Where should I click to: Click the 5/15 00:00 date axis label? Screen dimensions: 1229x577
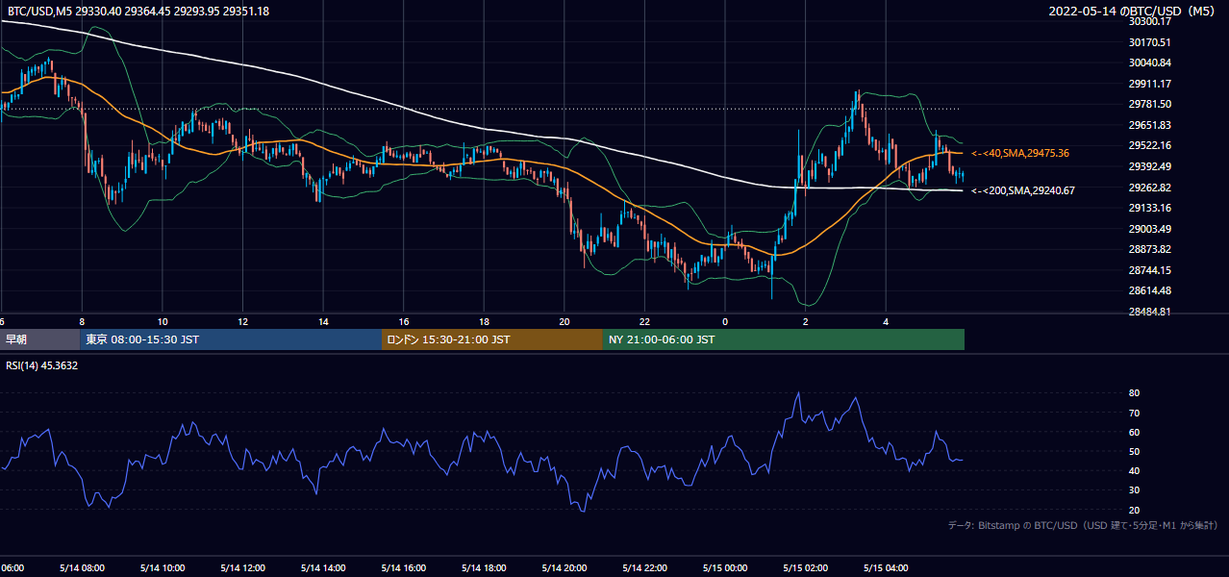tap(724, 567)
